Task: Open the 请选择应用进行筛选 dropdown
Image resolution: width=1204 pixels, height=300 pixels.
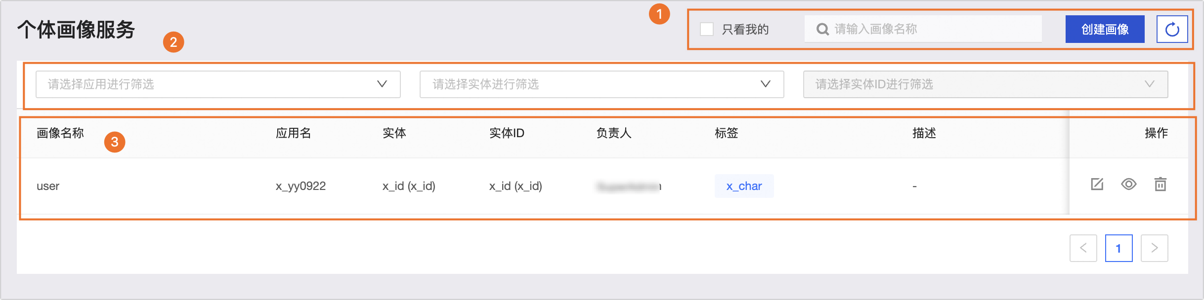Action: pos(218,84)
